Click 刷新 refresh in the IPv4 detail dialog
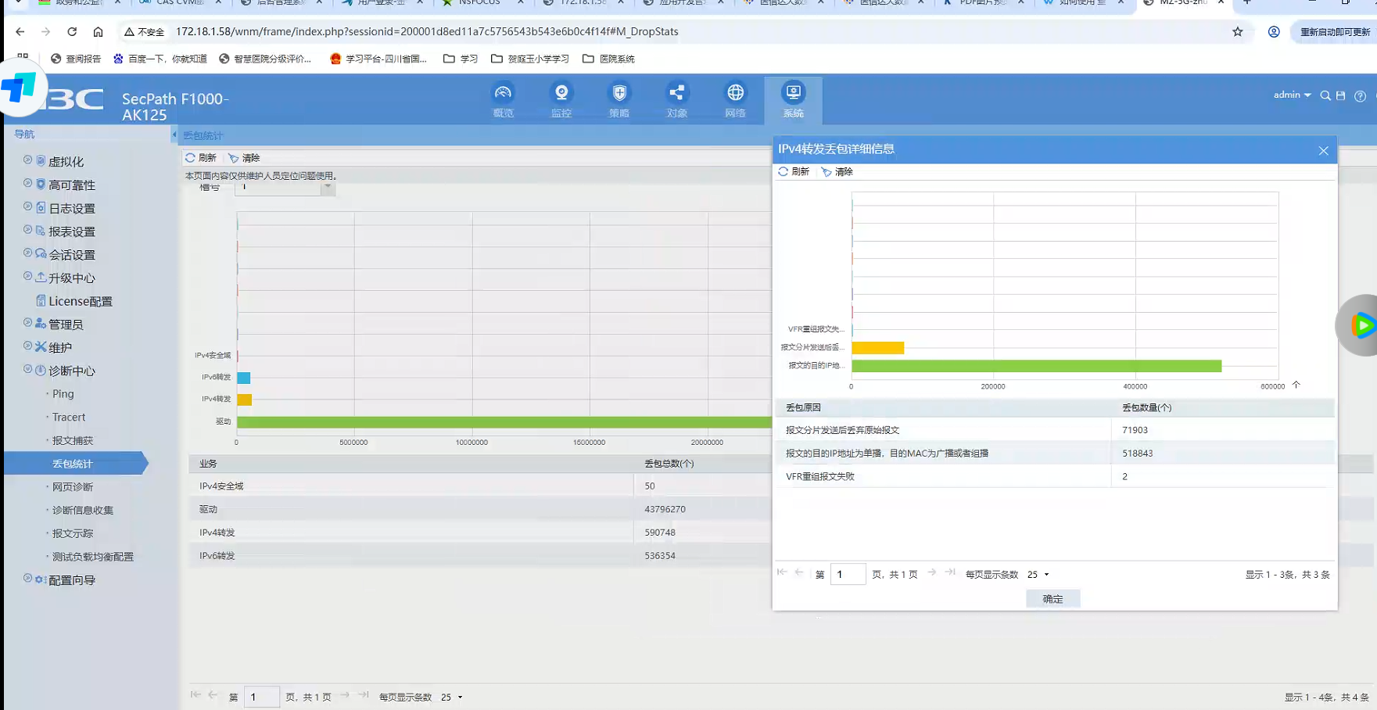The width and height of the screenshot is (1377, 710). (794, 172)
